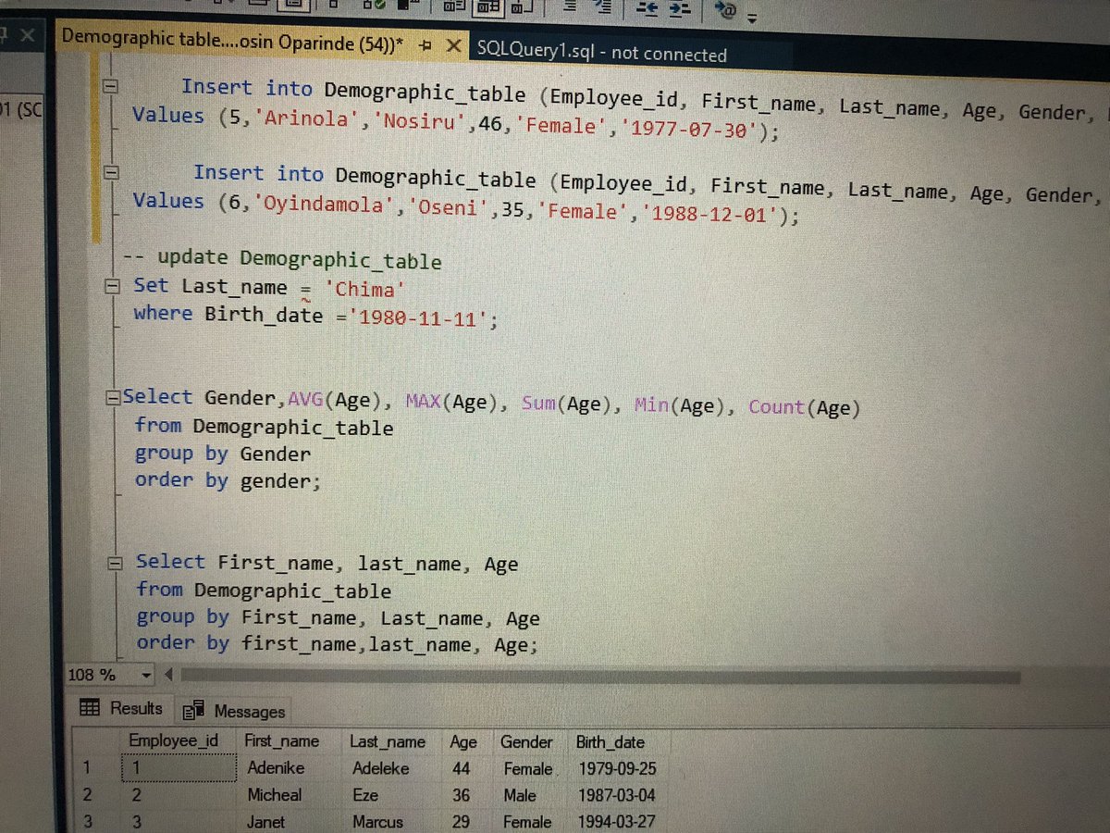Collapse the Insert into Demographic_table region

111,84
